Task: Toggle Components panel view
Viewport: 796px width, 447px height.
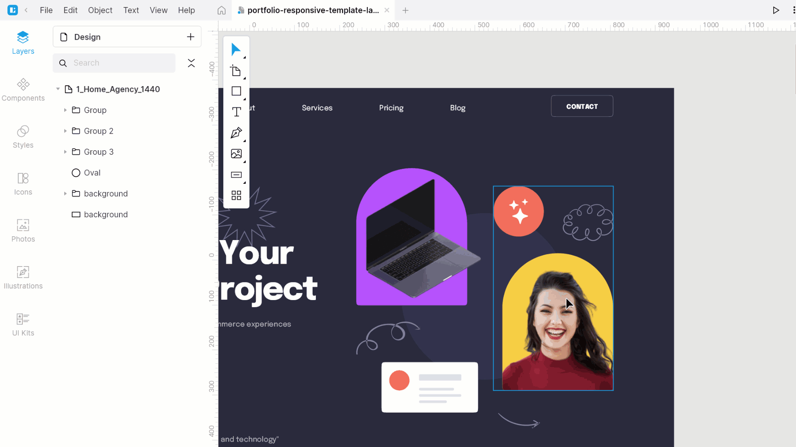Action: click(23, 89)
